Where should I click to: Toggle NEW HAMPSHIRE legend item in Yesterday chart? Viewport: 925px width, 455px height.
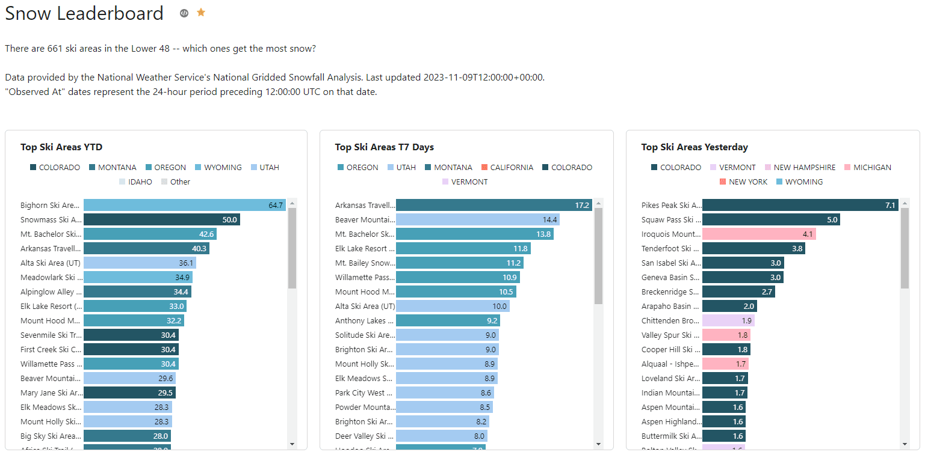pos(804,168)
